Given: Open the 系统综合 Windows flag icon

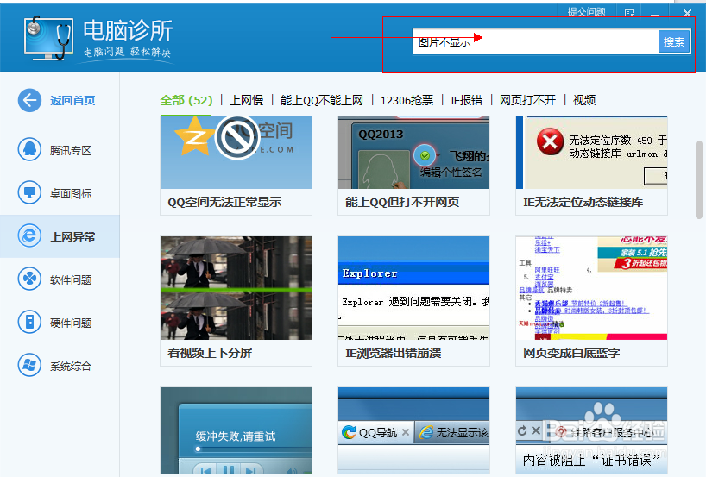Looking at the screenshot, I should pyautogui.click(x=29, y=365).
